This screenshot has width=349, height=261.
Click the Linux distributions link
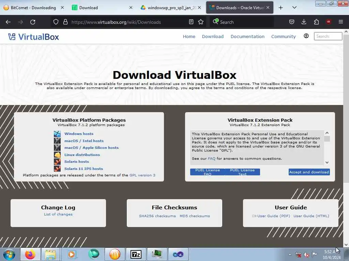coord(82,155)
